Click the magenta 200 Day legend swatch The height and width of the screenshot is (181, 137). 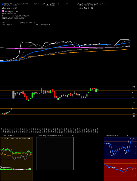tap(3, 11)
